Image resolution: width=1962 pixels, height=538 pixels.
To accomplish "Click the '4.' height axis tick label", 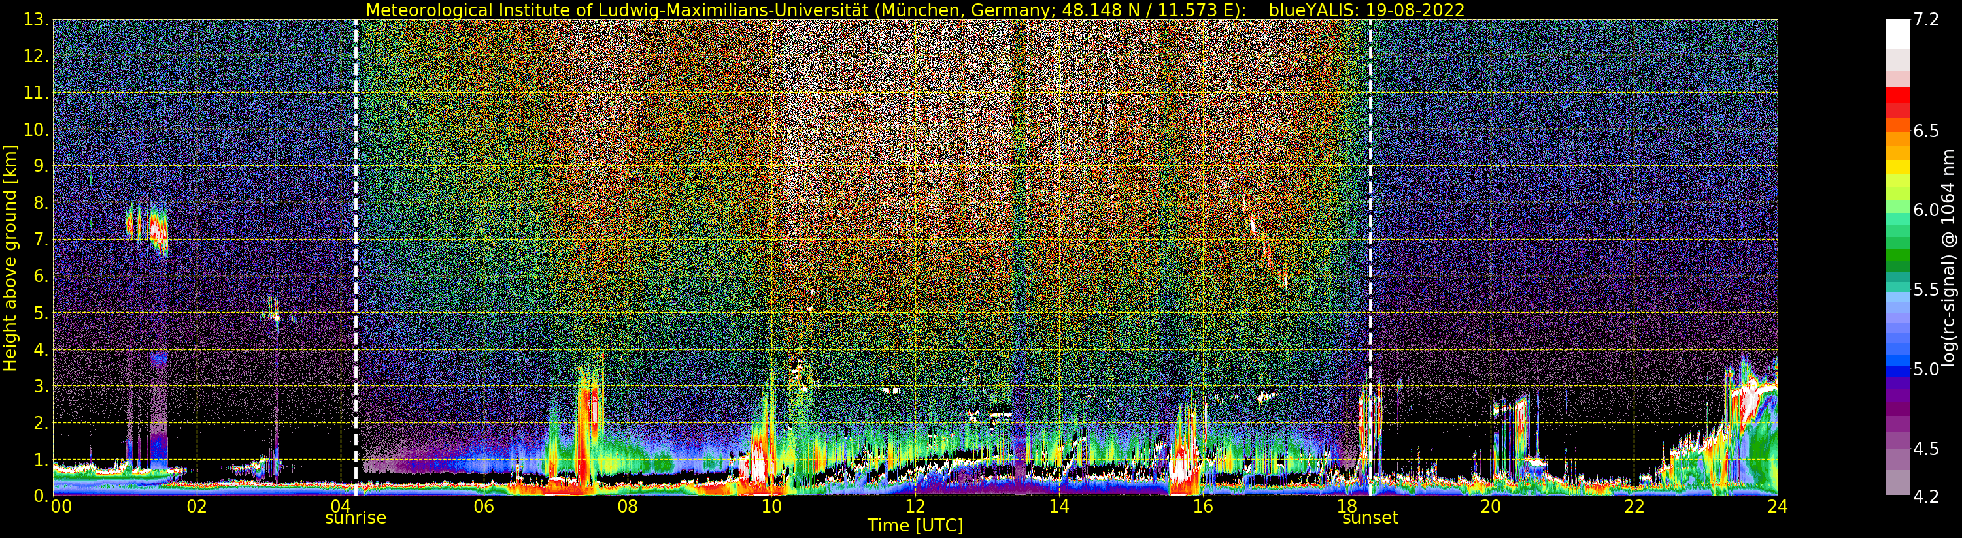I will (x=41, y=349).
